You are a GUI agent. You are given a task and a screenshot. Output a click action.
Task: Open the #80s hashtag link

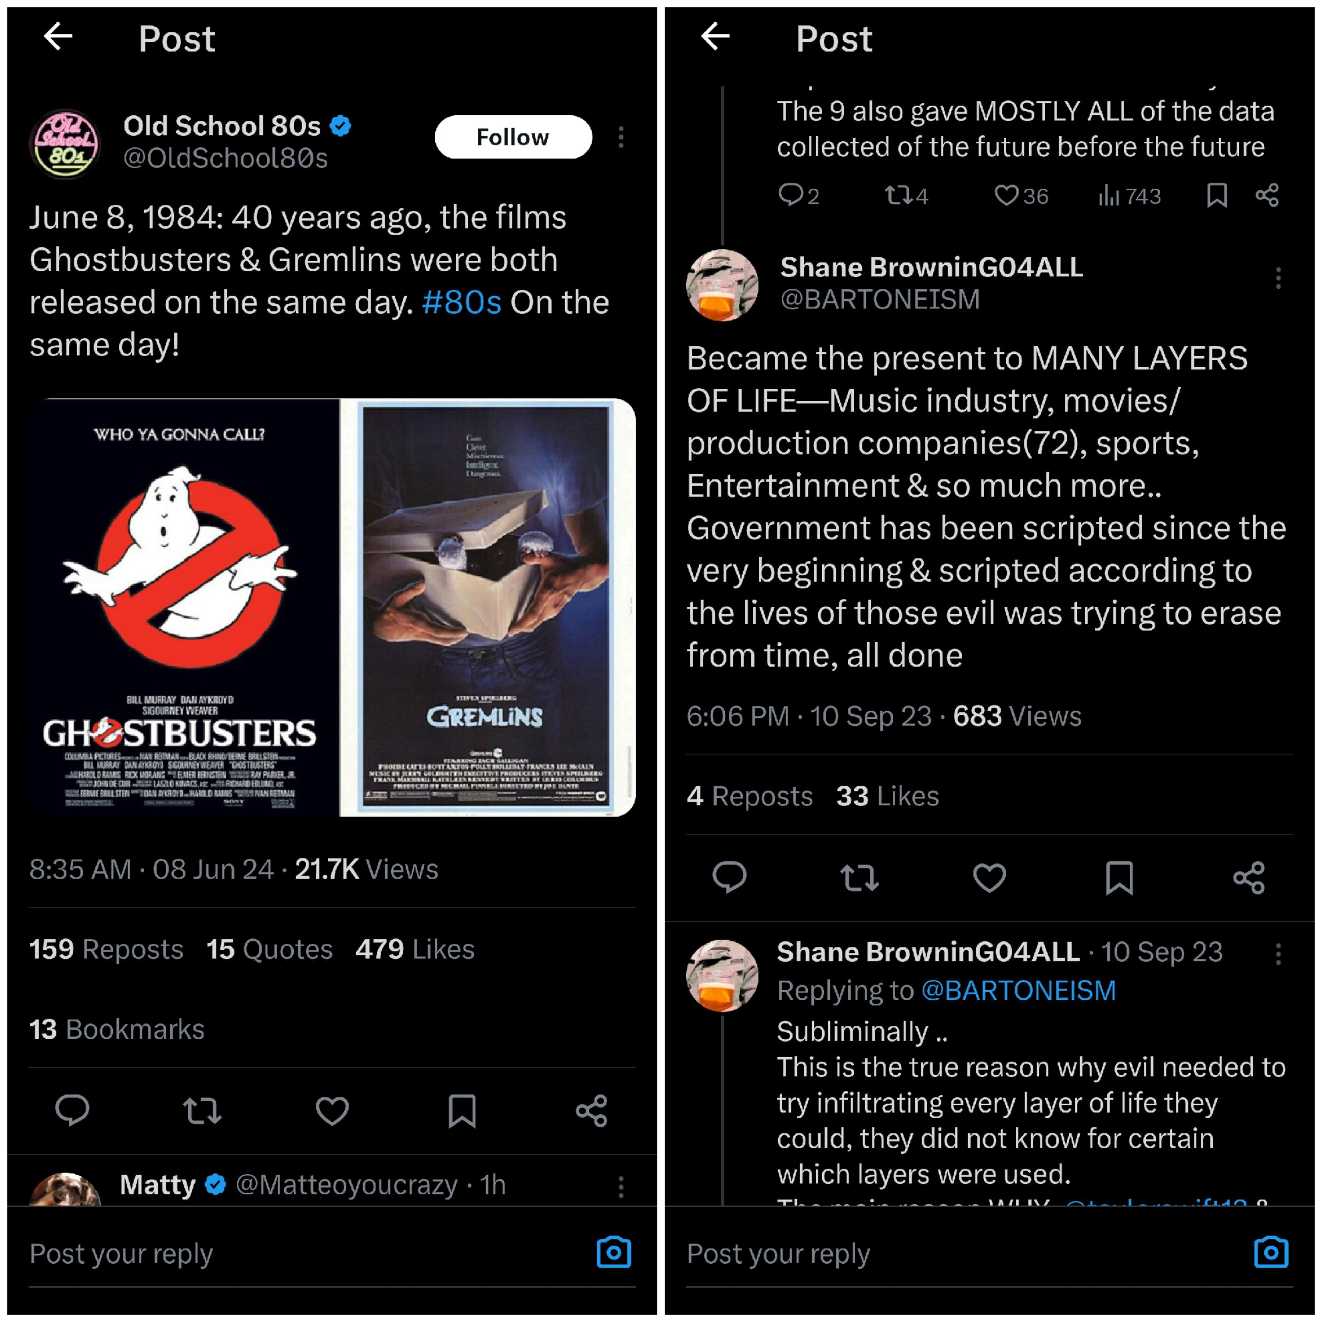(462, 302)
